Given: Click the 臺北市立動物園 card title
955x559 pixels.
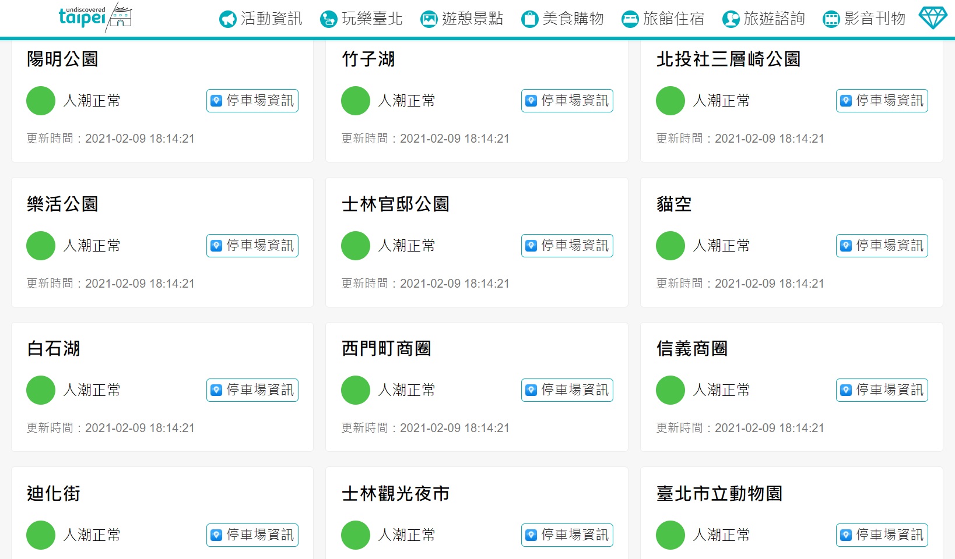Looking at the screenshot, I should pyautogui.click(x=719, y=493).
